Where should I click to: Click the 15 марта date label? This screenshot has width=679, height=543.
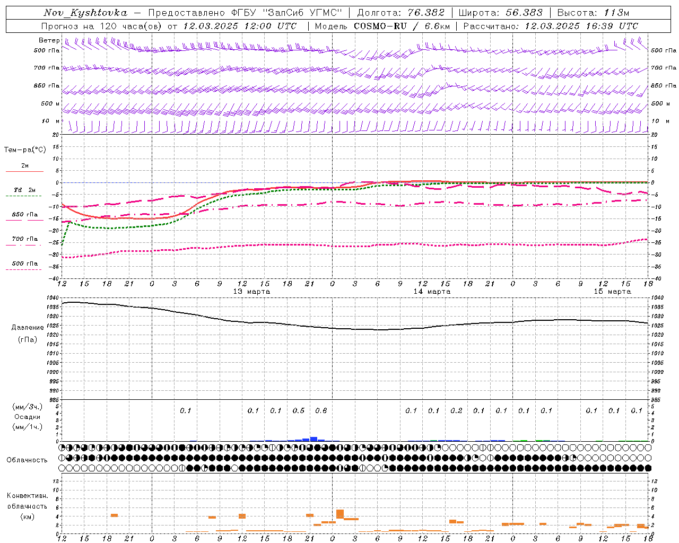(612, 291)
